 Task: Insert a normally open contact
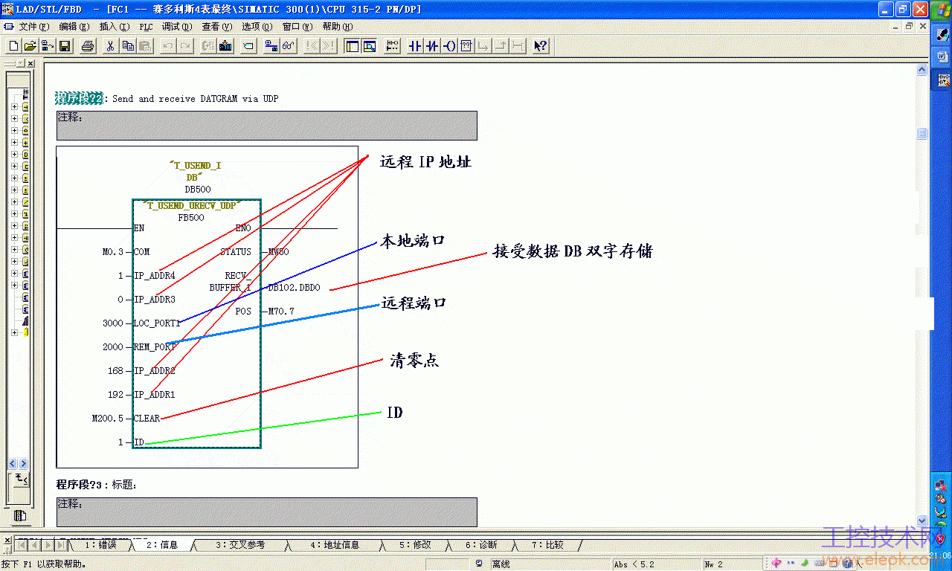415,46
